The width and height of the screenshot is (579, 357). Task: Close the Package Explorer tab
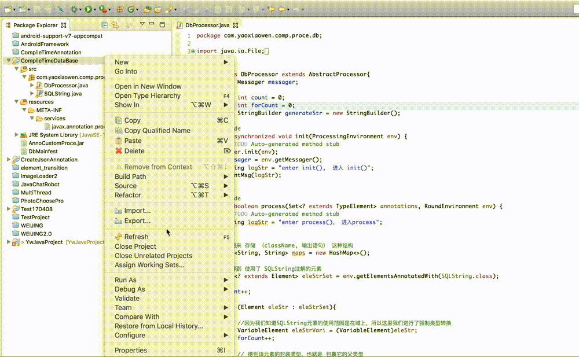[x=64, y=25]
